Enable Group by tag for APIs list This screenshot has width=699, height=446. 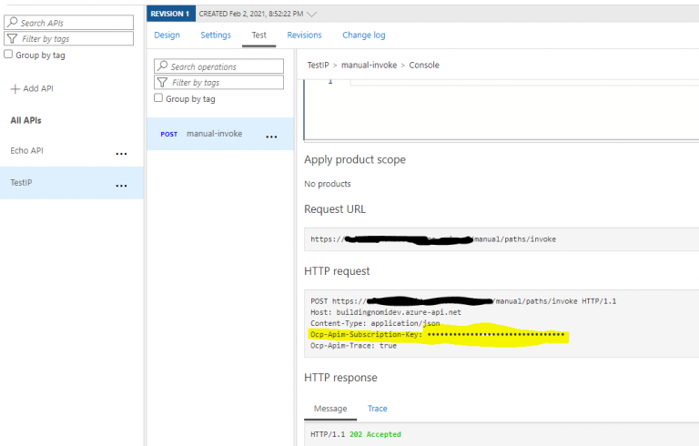pos(9,55)
